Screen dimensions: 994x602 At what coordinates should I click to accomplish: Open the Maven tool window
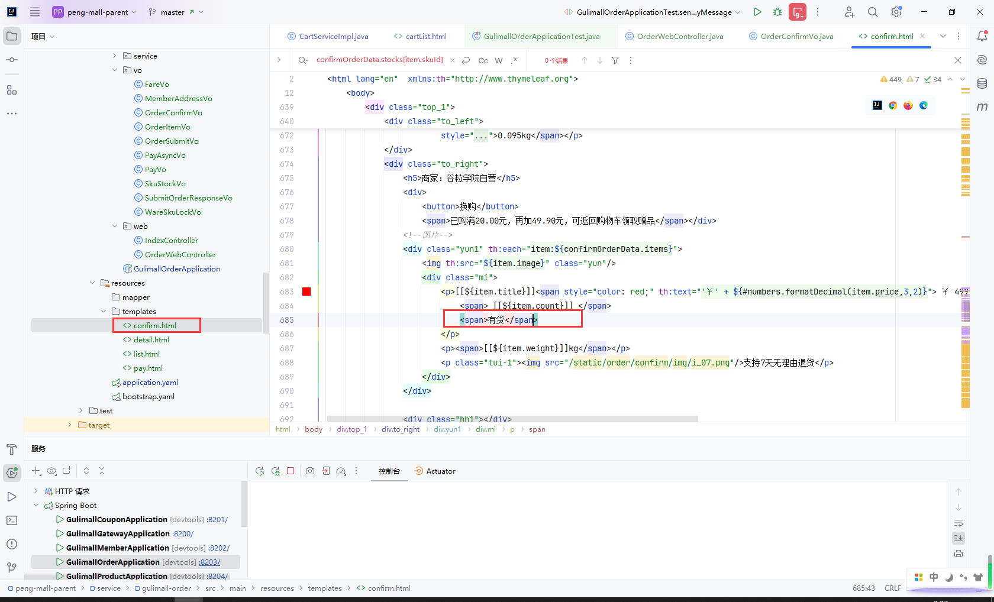pyautogui.click(x=982, y=106)
